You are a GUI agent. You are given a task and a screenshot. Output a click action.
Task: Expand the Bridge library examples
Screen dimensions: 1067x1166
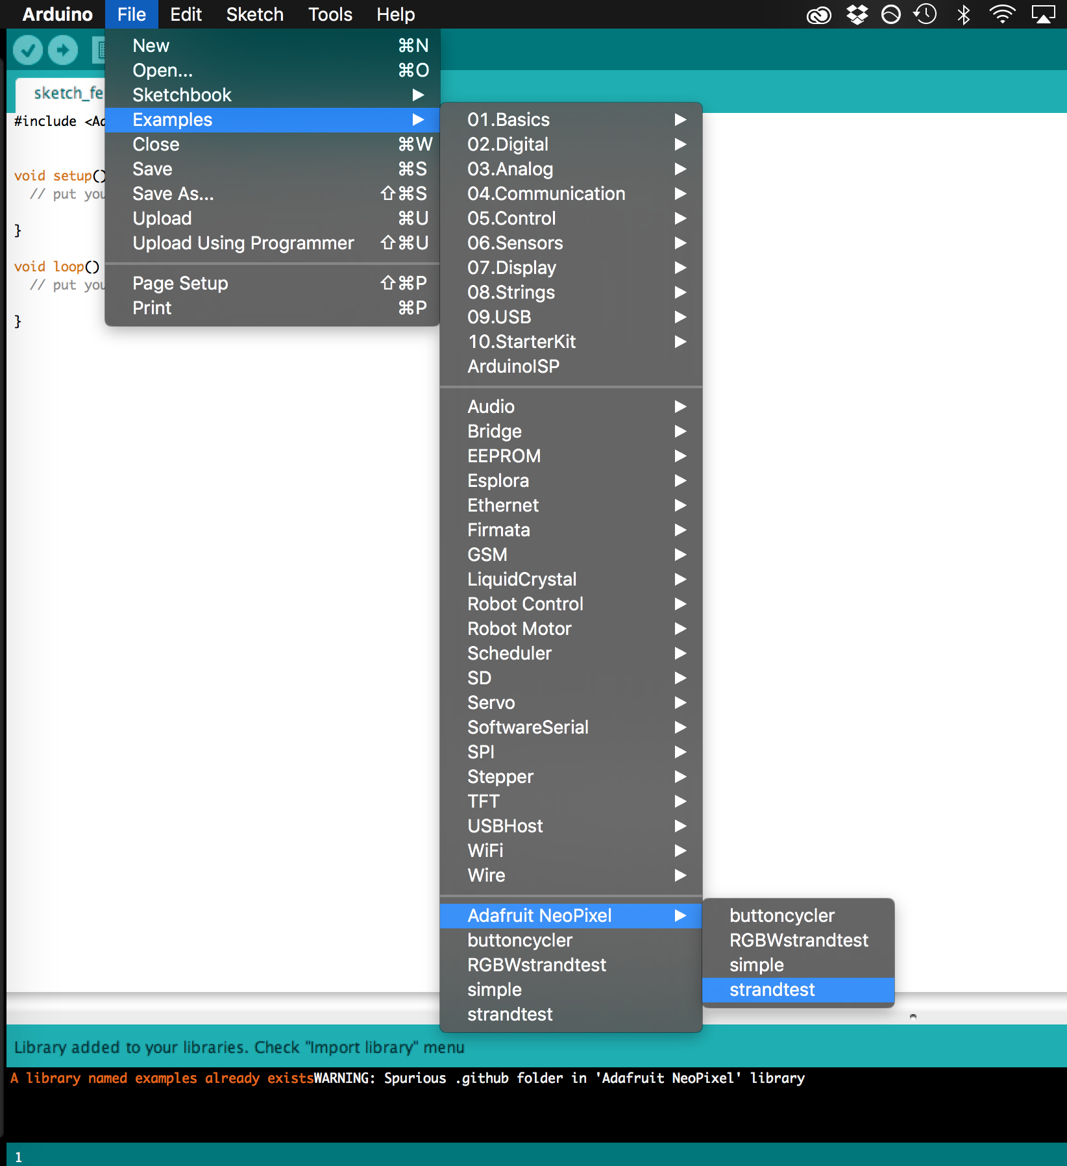pyautogui.click(x=571, y=431)
